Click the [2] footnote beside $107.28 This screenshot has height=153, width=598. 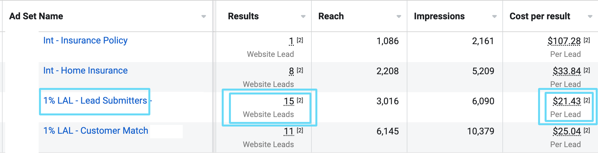coord(587,40)
